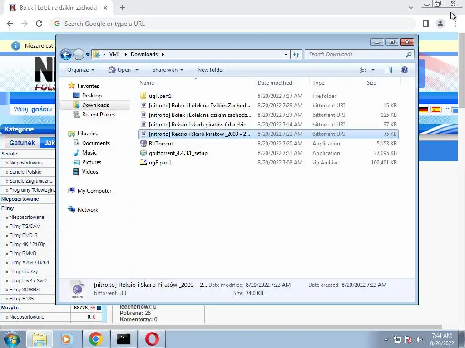
Task: Open Chrome's tab search chevron
Action: (411, 8)
